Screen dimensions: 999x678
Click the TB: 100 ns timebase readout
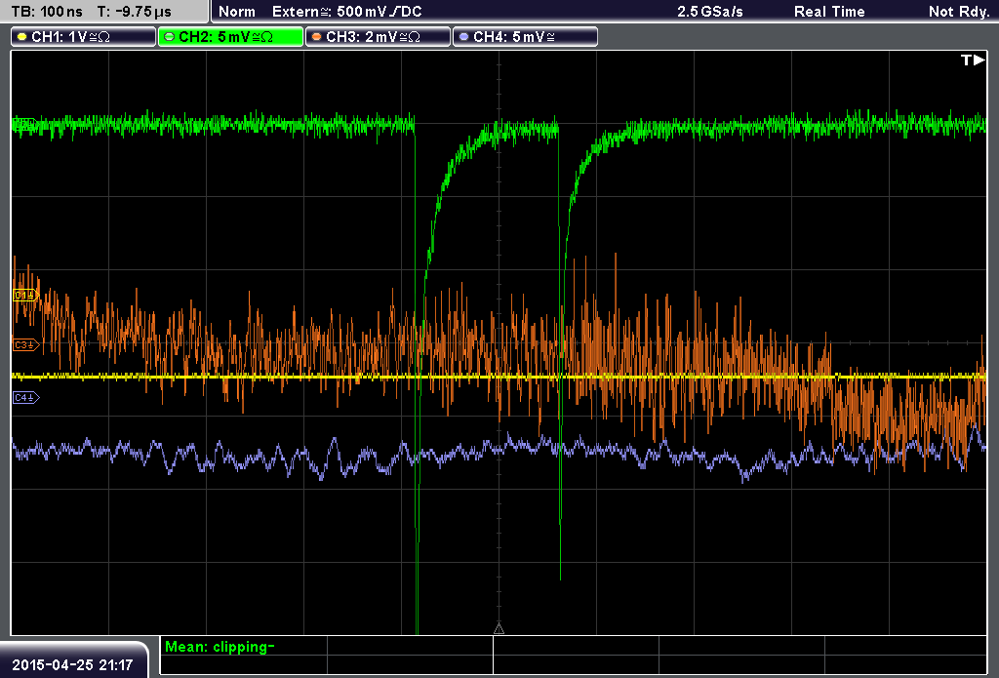pos(47,12)
